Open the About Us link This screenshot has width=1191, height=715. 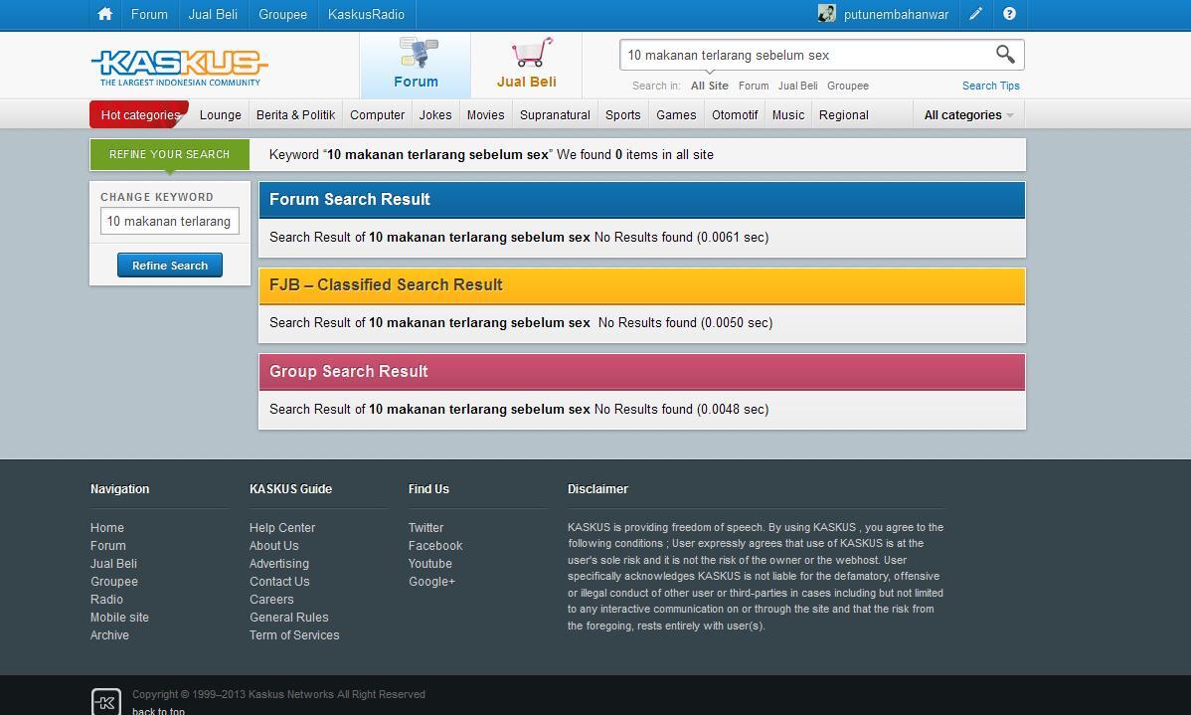point(273,546)
